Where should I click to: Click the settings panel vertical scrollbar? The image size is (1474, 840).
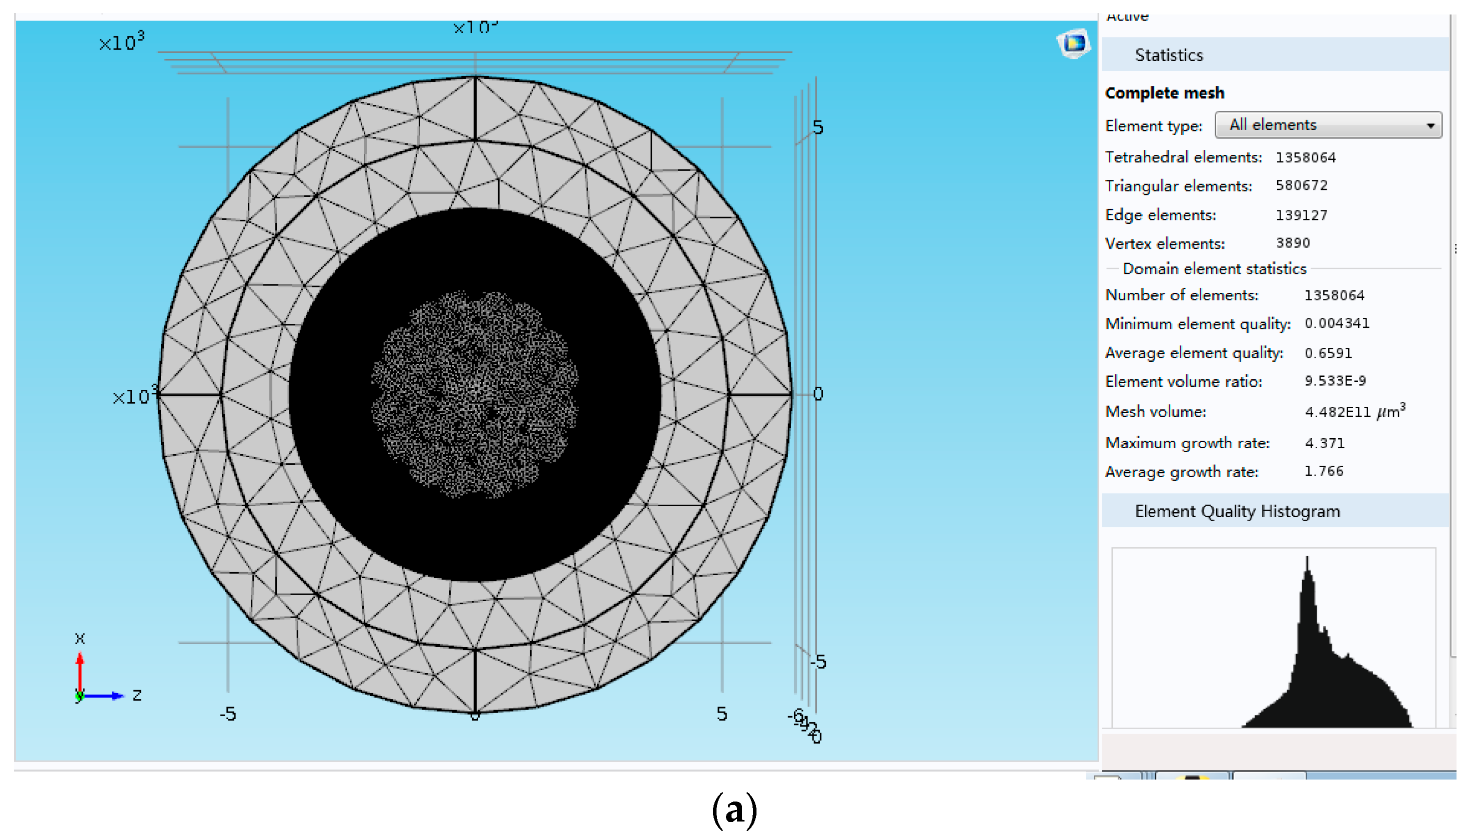[1453, 346]
